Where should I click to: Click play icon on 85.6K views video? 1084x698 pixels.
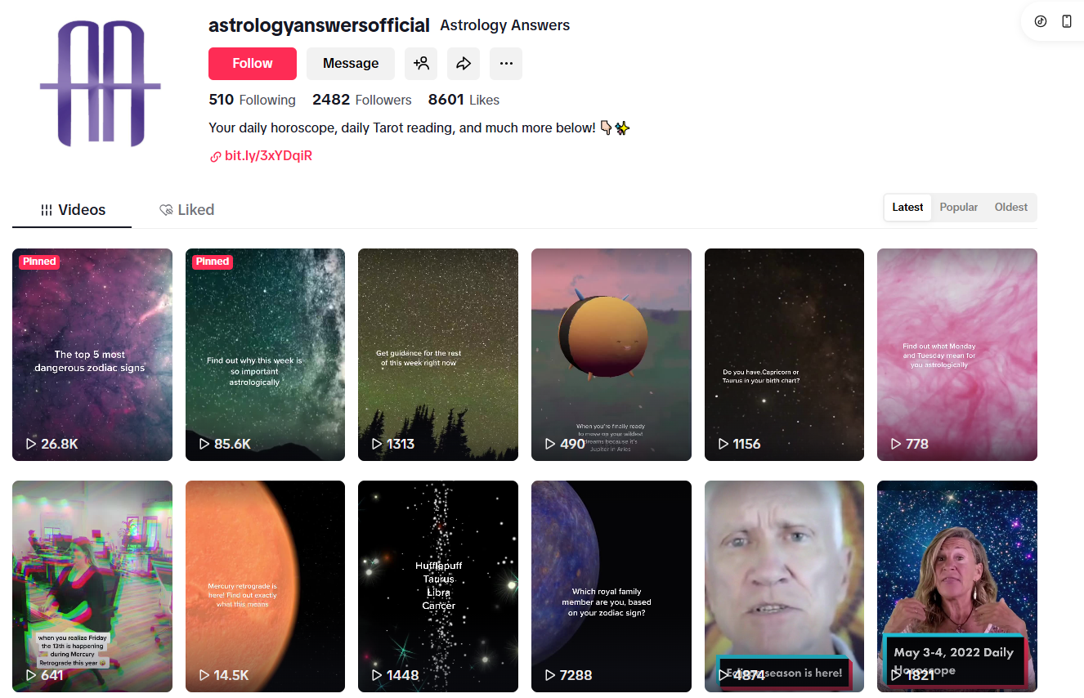(204, 444)
